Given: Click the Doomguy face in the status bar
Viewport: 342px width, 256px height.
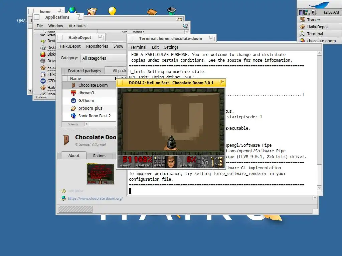Looking at the screenshot, I should pyautogui.click(x=171, y=162).
